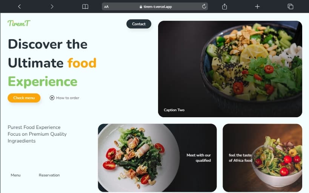Screen dimensions: 309x193
Task: Open the Caption Two salad bowl image
Action: point(230,69)
